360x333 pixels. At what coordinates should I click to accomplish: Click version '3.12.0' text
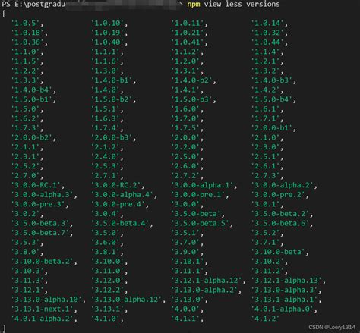coord(107,281)
